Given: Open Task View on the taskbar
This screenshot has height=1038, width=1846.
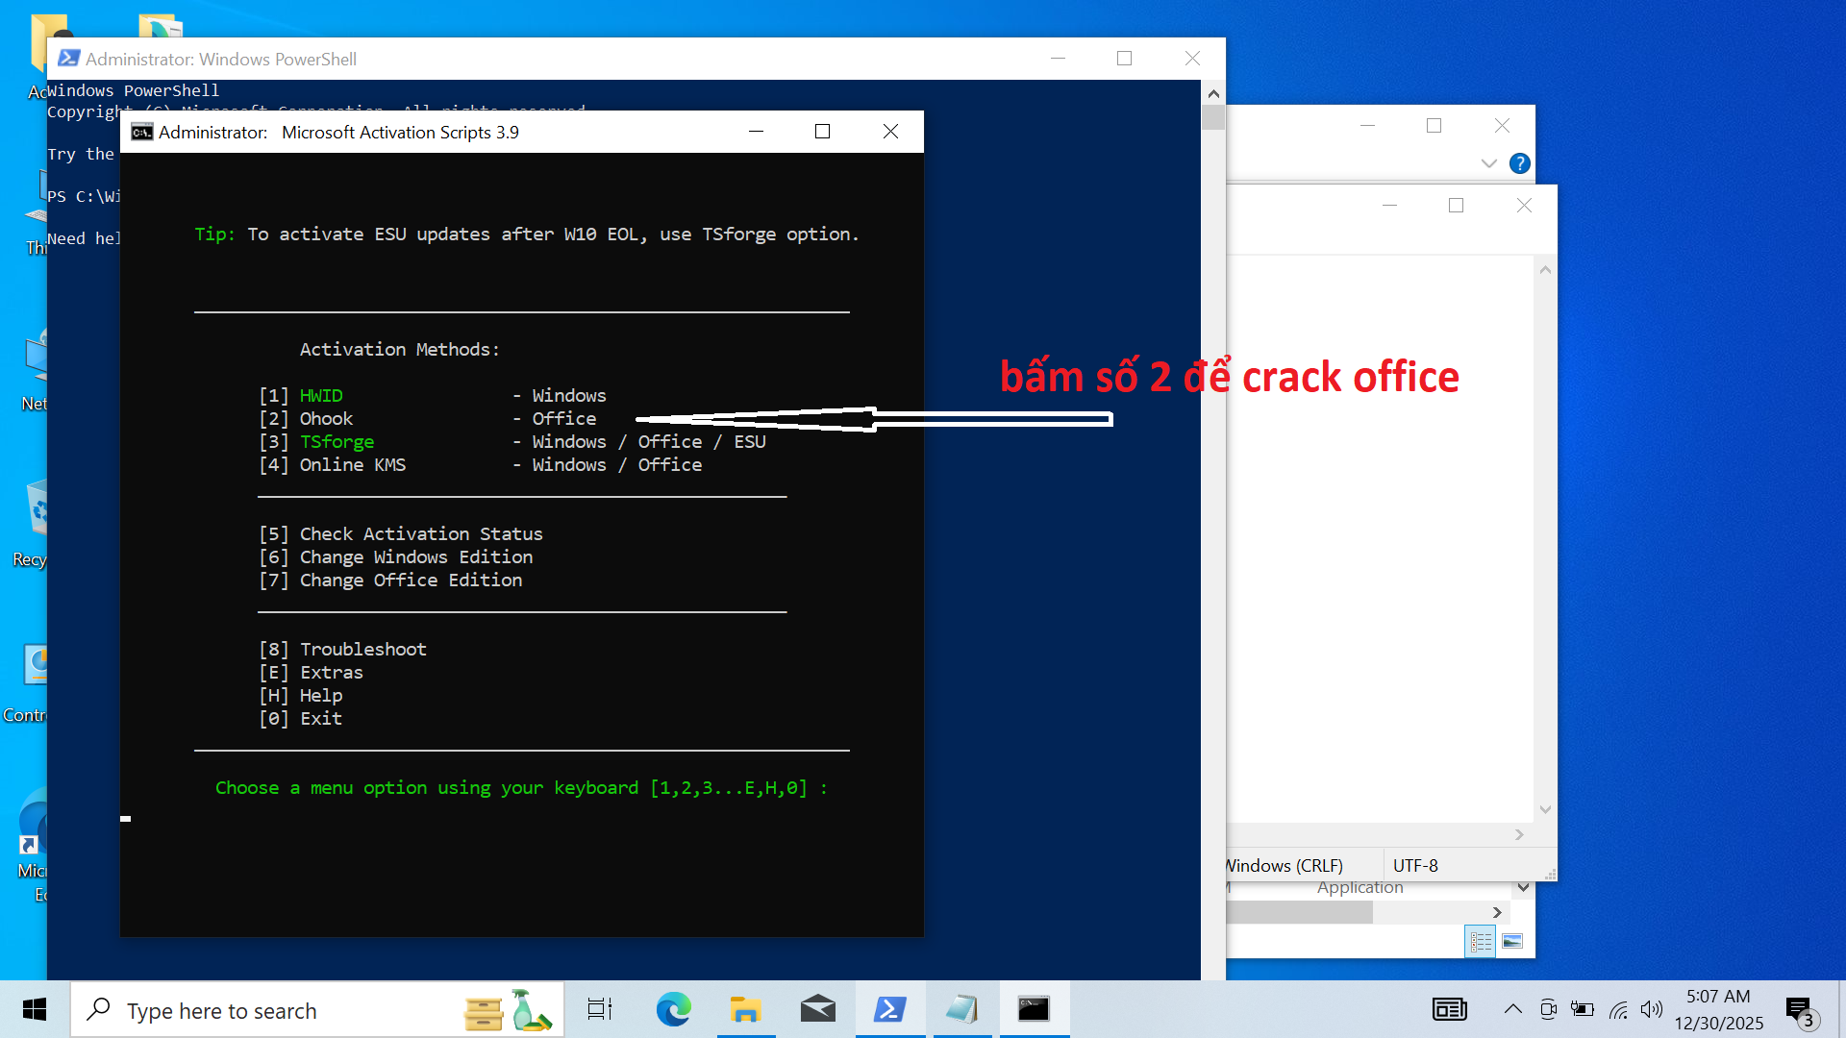Looking at the screenshot, I should [x=600, y=1009].
